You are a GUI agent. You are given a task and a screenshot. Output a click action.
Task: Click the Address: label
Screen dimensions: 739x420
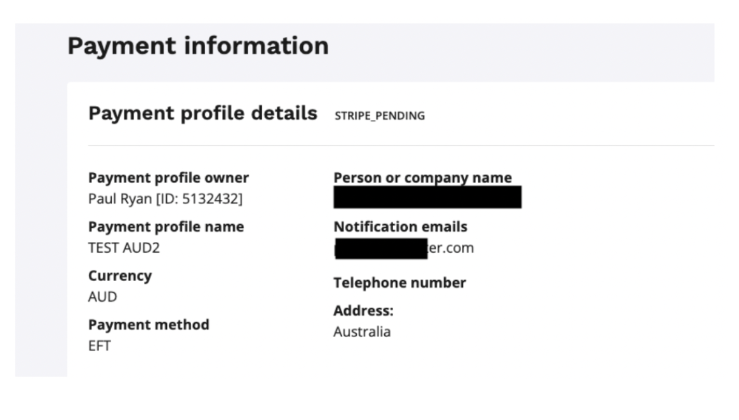[x=363, y=311]
